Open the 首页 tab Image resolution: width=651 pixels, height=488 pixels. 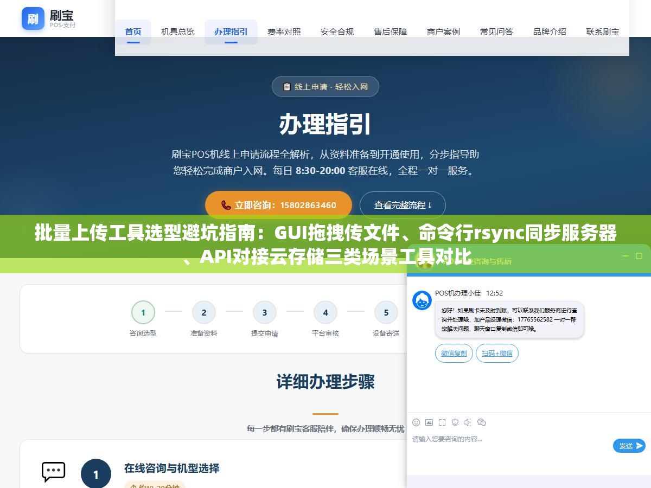[133, 31]
